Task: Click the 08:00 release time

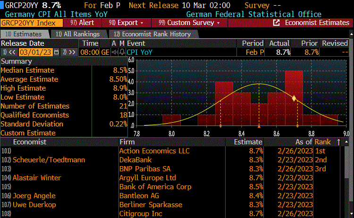Action: click(90, 52)
